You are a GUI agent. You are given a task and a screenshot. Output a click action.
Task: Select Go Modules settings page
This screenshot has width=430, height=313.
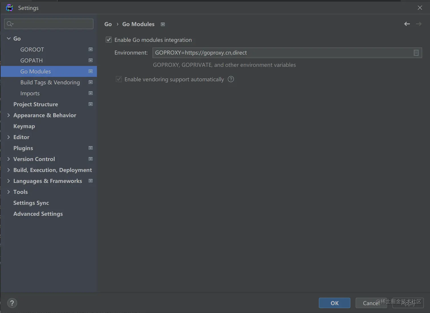49,71
